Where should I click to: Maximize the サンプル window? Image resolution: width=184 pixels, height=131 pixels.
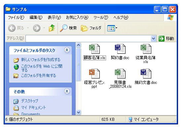pos(165,9)
